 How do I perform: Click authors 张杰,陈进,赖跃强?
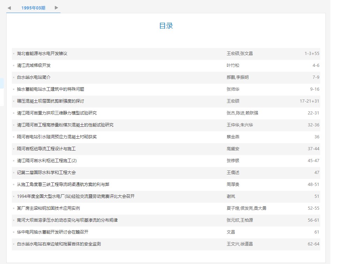pyautogui.click(x=242, y=113)
